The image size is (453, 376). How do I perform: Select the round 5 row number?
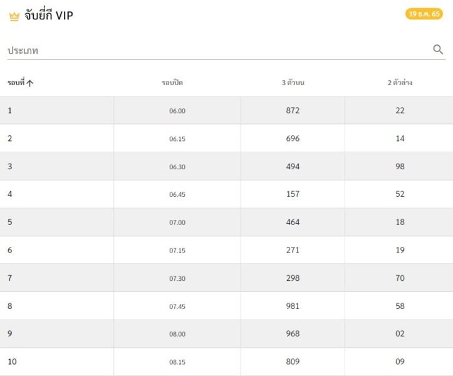(x=10, y=222)
